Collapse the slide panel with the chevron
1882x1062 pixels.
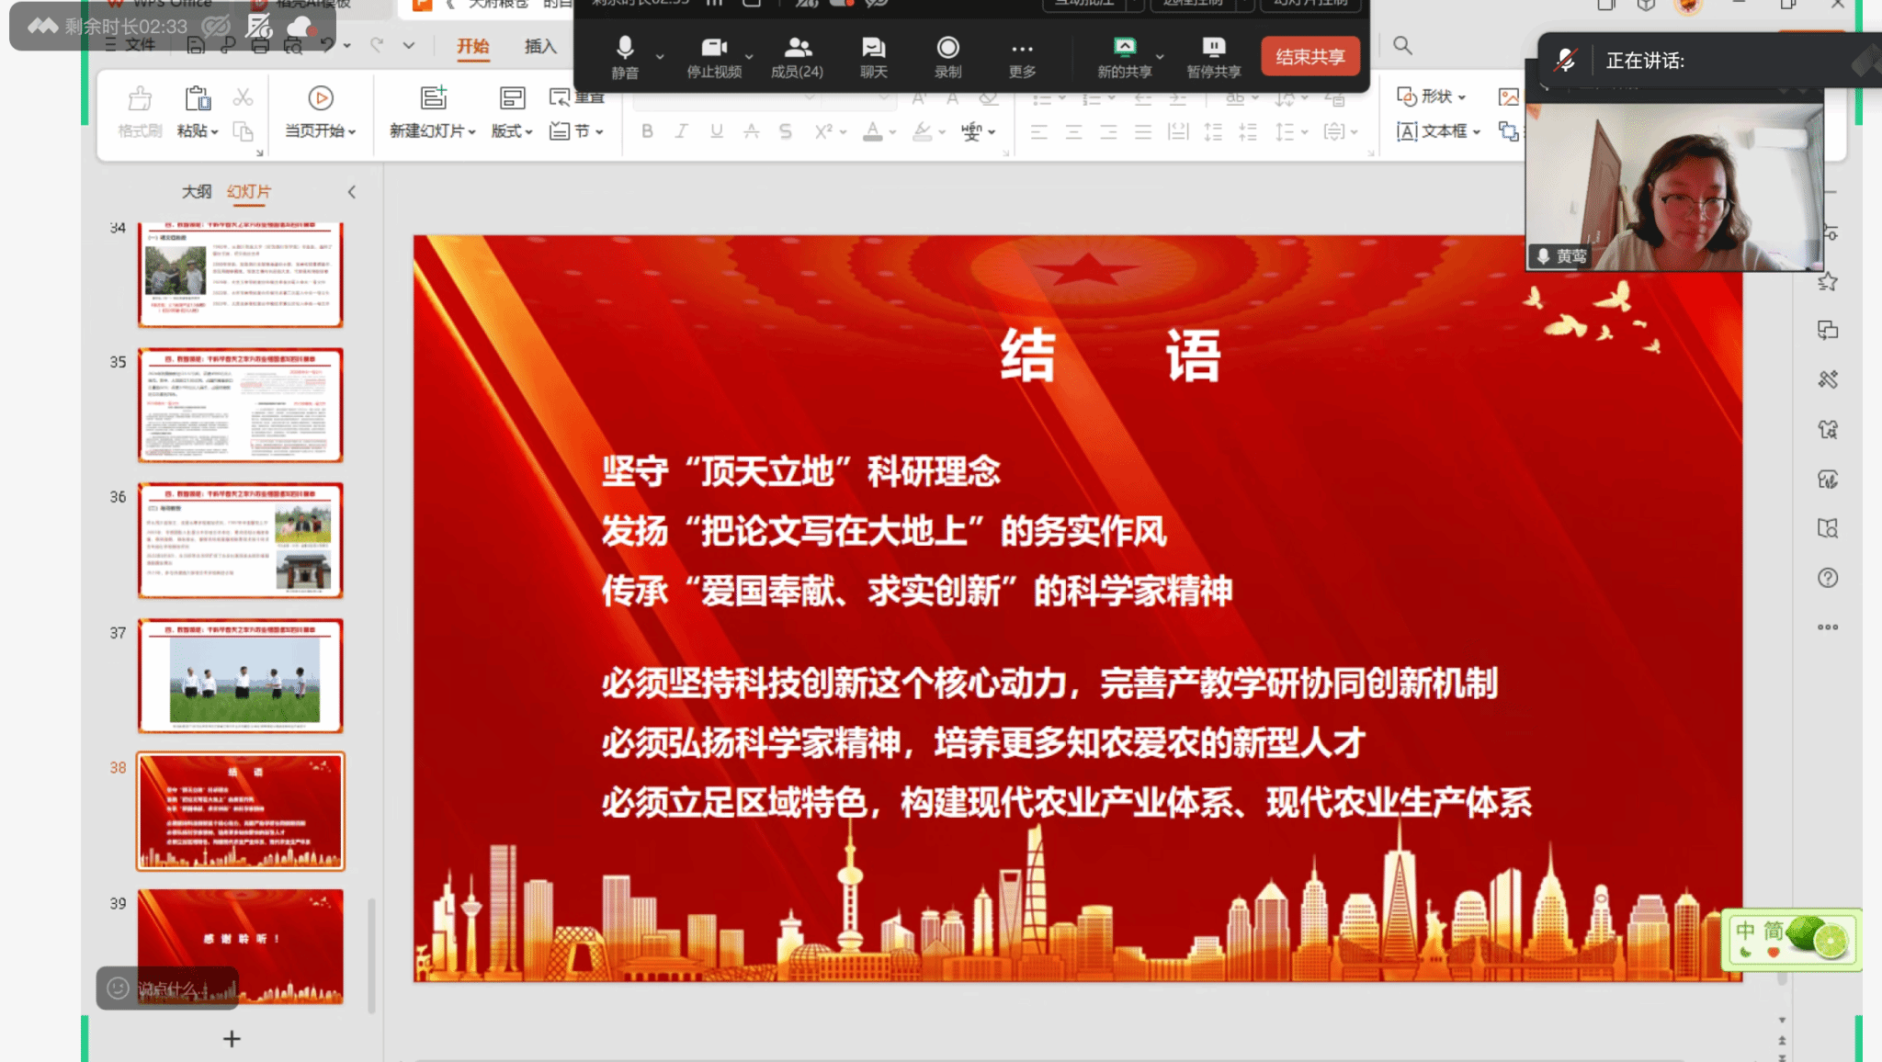click(x=351, y=191)
